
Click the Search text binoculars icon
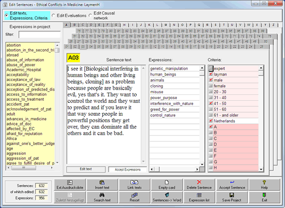coord(102,195)
